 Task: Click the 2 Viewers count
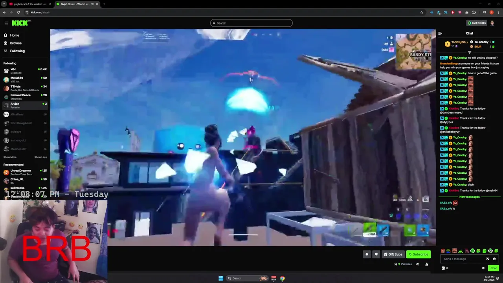pyautogui.click(x=403, y=264)
